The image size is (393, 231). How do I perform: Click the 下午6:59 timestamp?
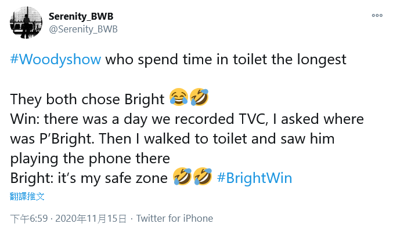(29, 218)
